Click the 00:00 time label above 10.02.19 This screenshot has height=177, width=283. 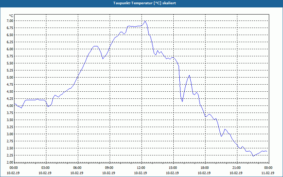coord(13,168)
